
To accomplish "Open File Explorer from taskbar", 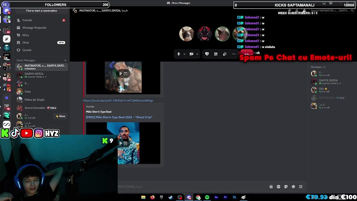I will click(x=143, y=197).
